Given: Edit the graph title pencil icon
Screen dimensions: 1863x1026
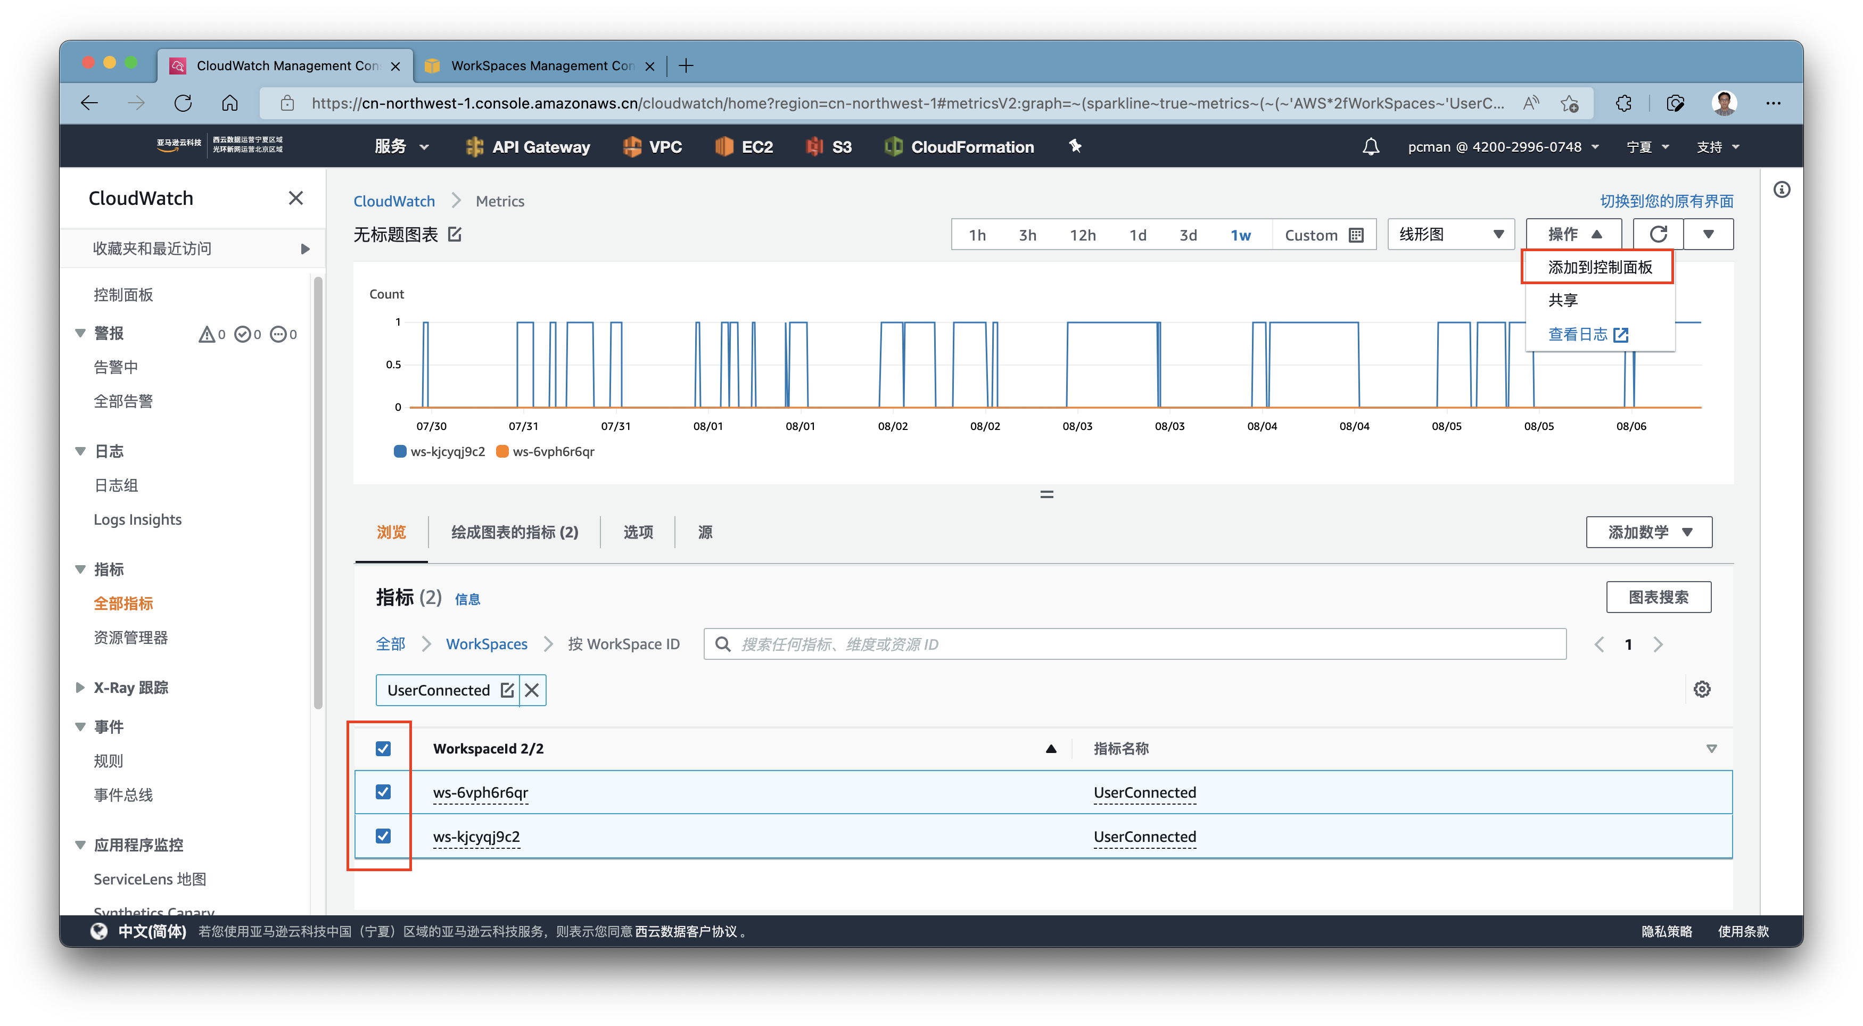Looking at the screenshot, I should click(455, 234).
